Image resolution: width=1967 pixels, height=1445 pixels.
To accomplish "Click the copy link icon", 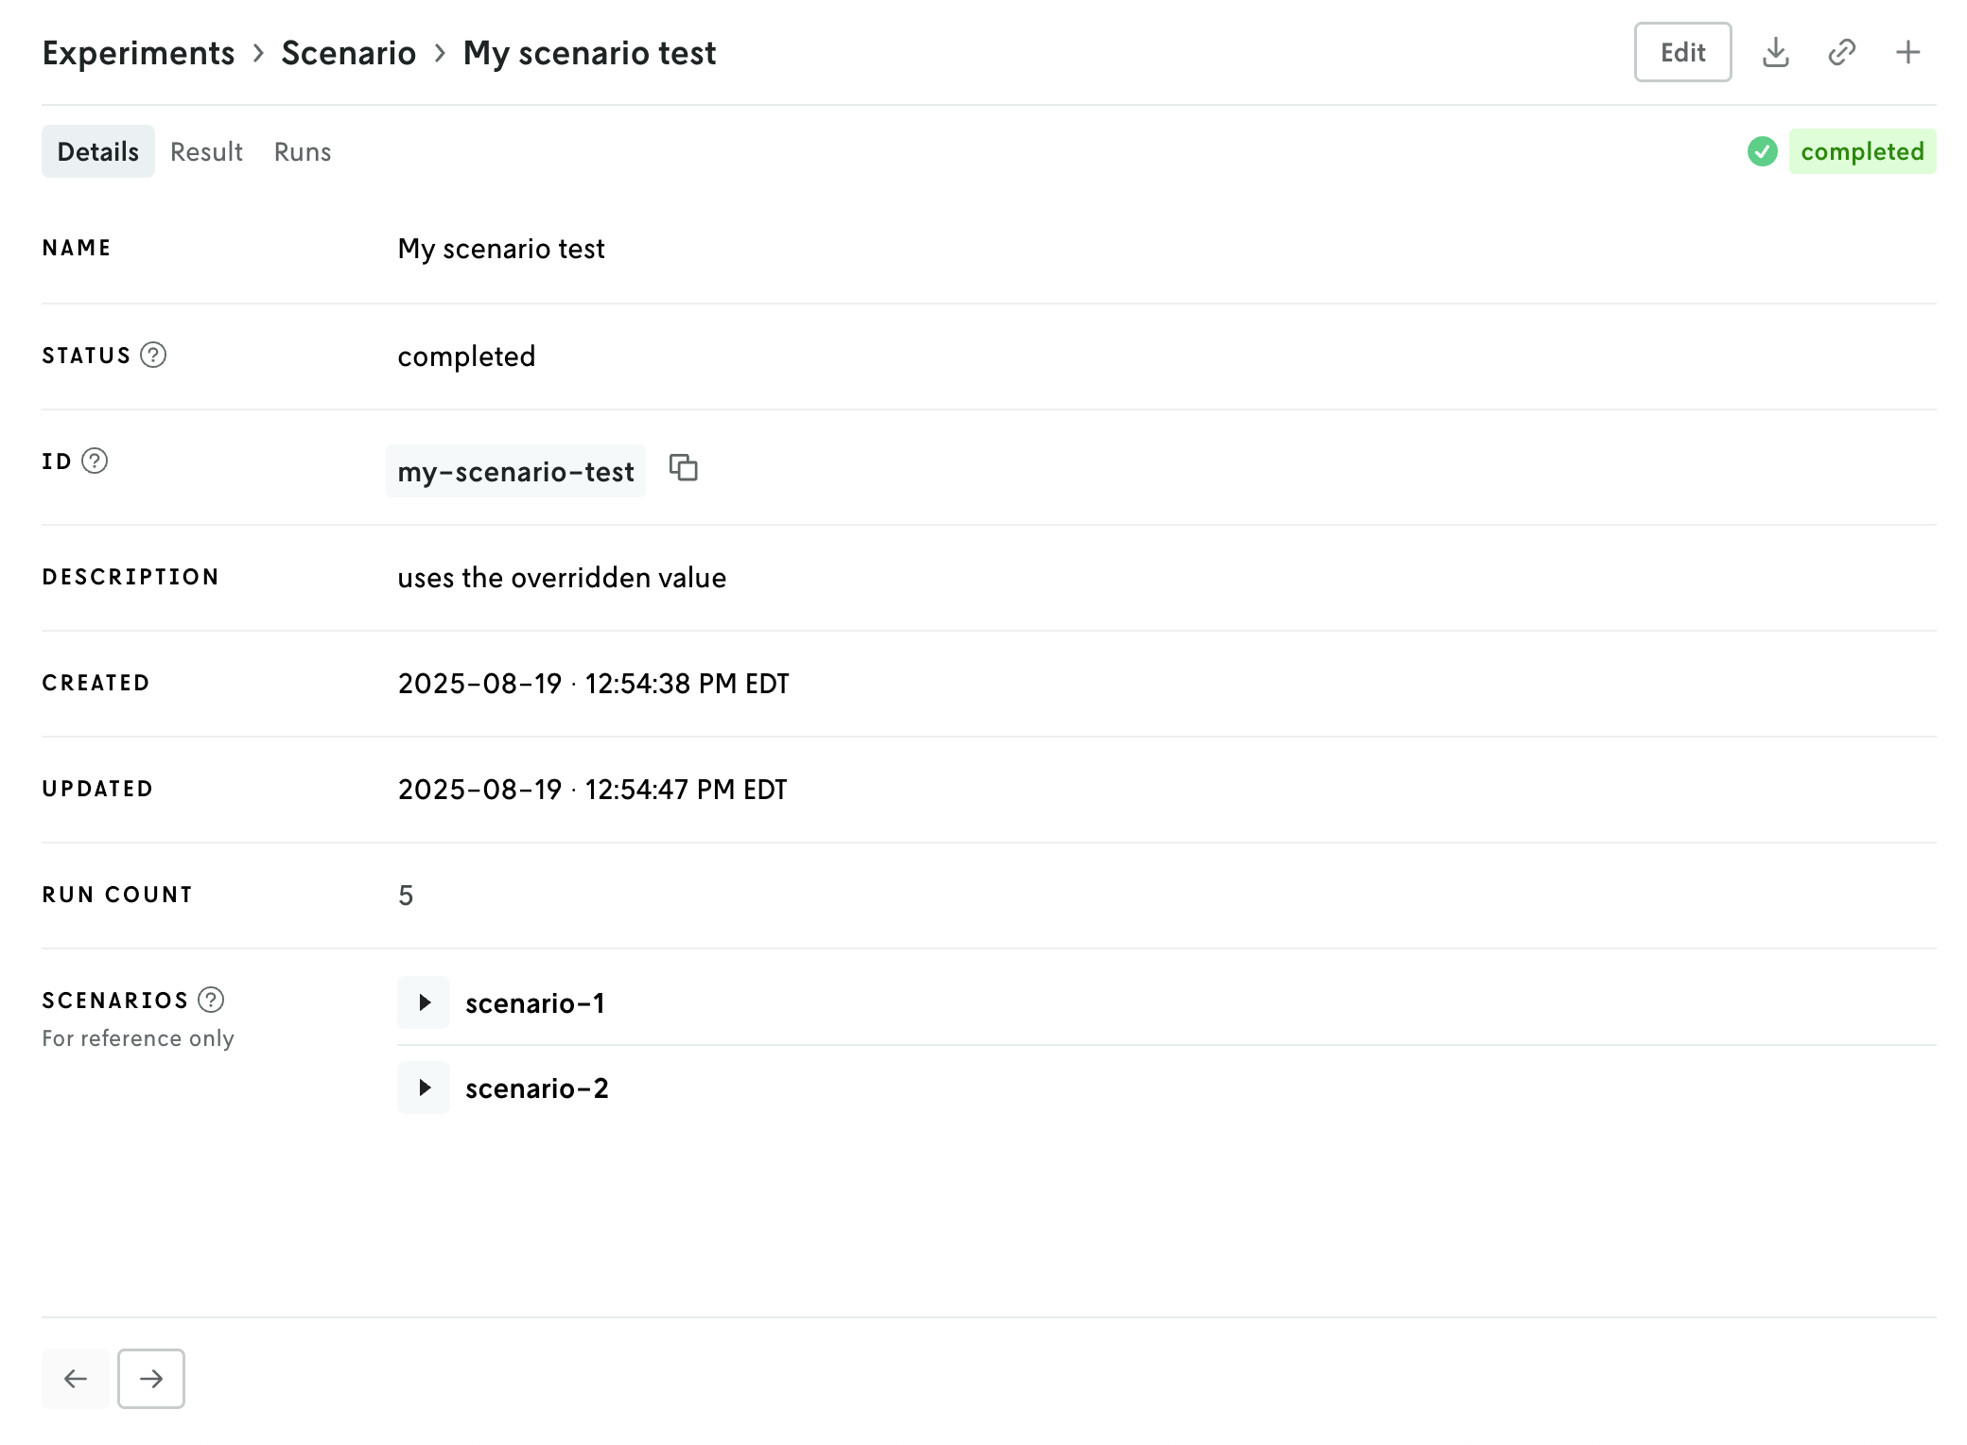I will [x=1841, y=53].
